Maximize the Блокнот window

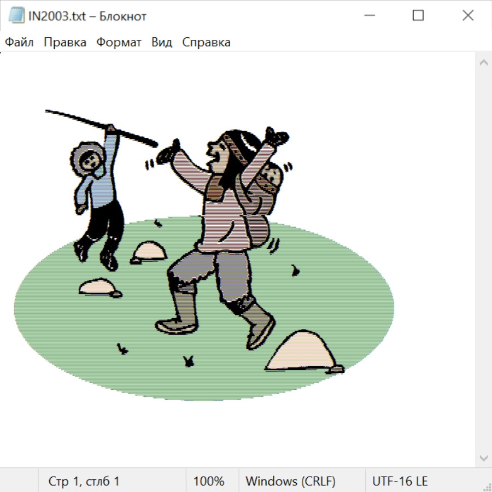(418, 16)
